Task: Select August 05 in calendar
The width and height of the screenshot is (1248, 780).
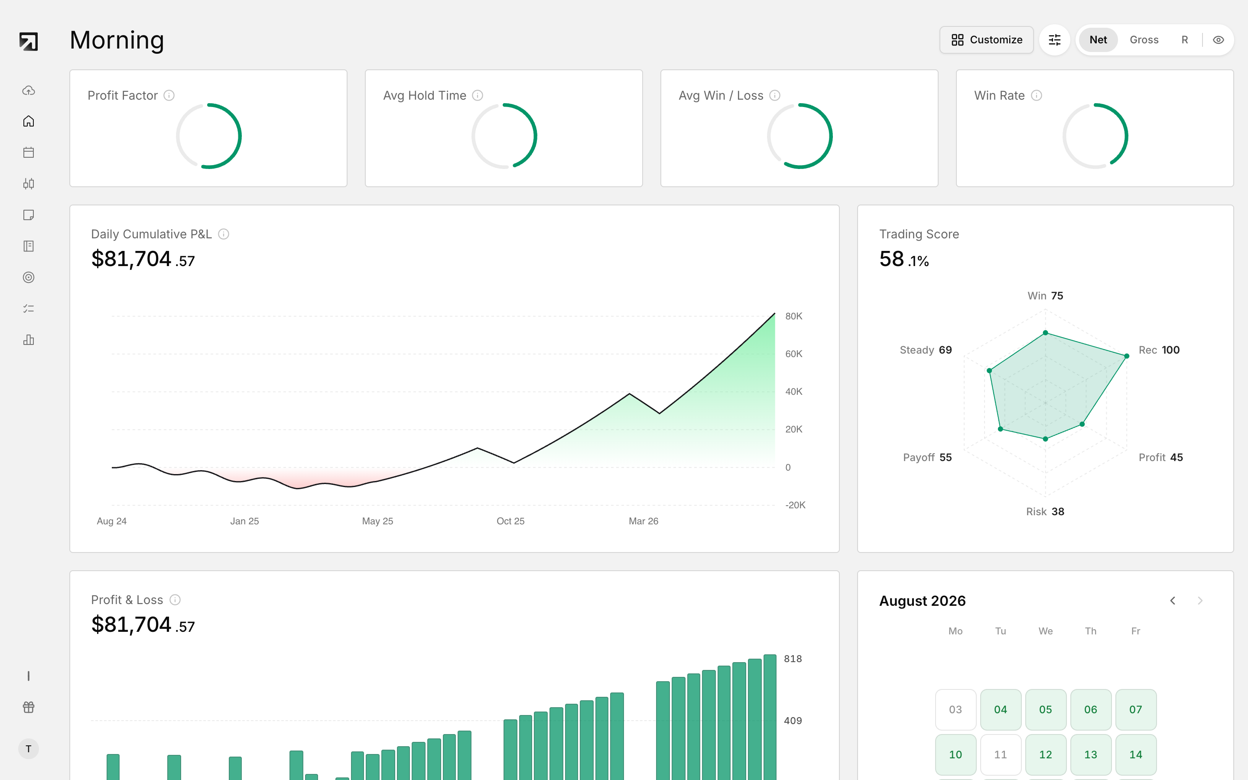Action: 1045,709
